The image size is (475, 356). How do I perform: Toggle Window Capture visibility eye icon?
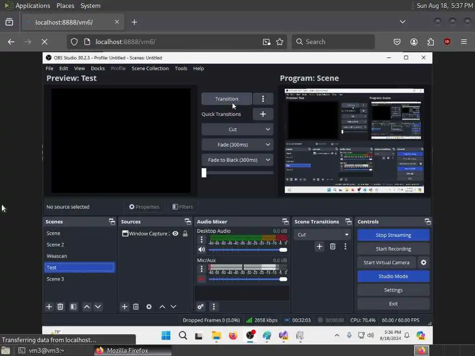(175, 234)
